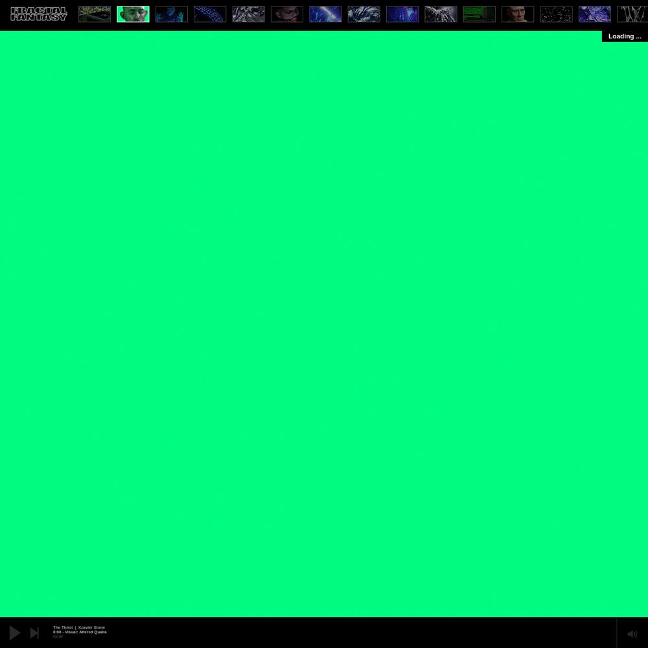The height and width of the screenshot is (648, 648).
Task: Open the yellow-green wireframe landscape thumbnail
Action: point(95,14)
